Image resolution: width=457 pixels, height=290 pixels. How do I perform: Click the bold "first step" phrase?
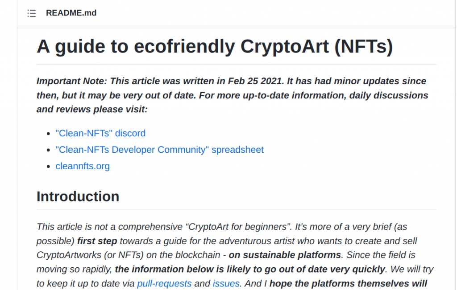[97, 241]
